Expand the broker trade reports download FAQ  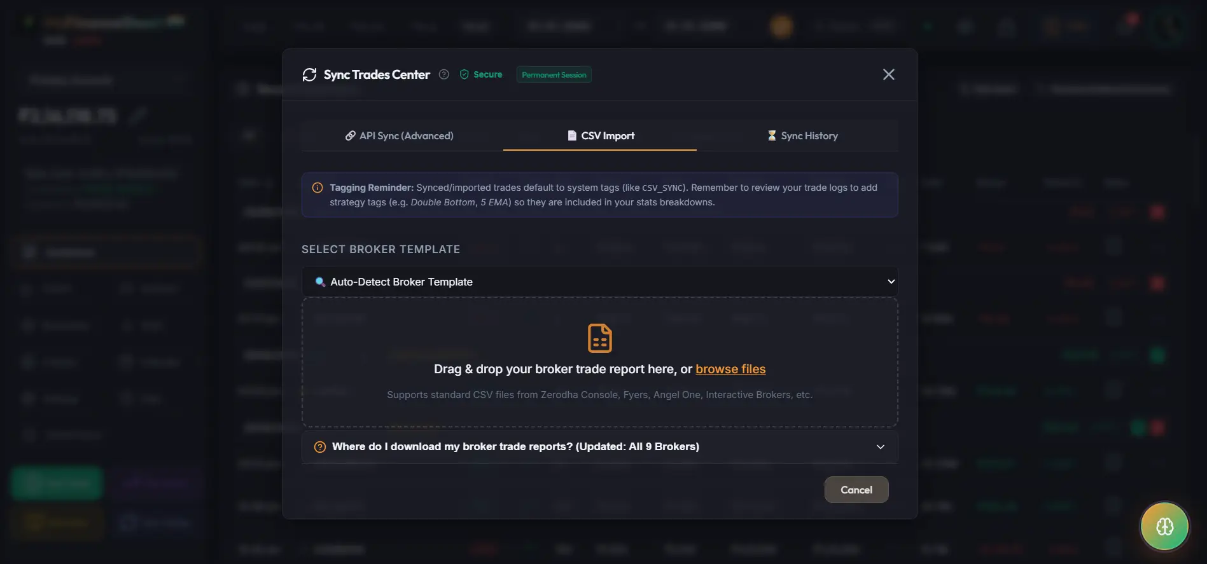(x=600, y=447)
